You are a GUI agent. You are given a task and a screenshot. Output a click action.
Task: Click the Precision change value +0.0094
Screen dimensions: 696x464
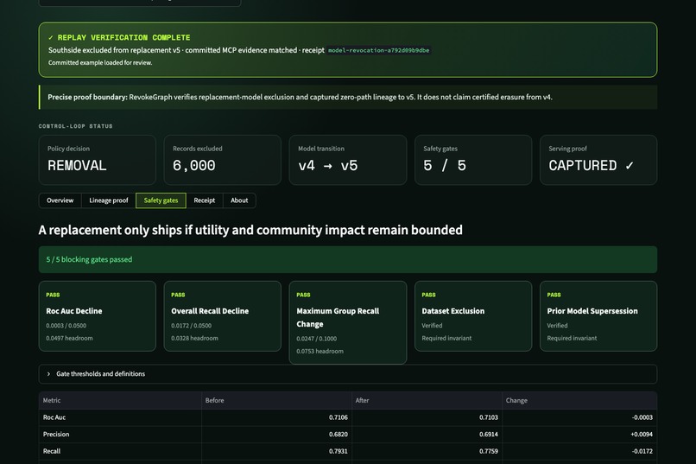click(x=642, y=435)
